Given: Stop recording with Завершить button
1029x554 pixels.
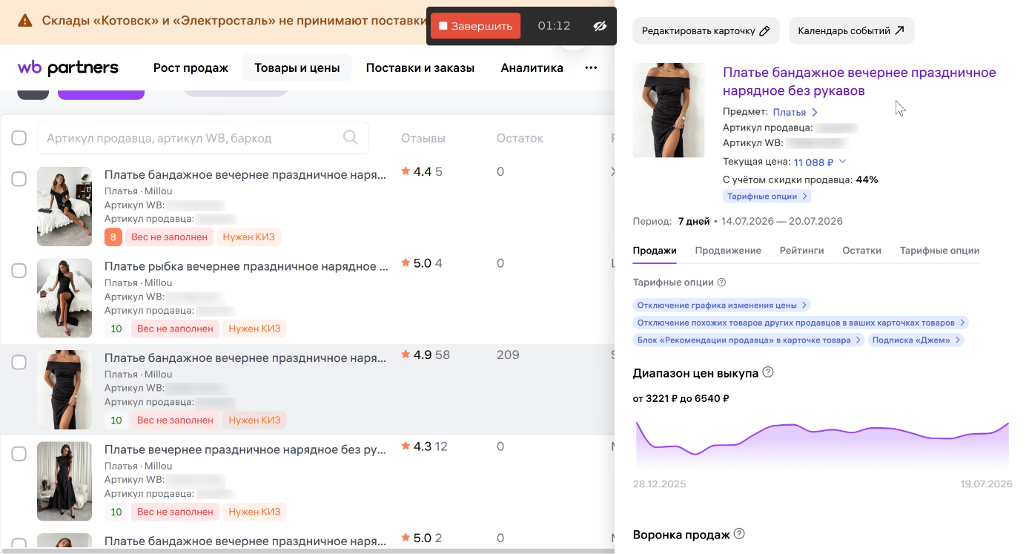Looking at the screenshot, I should [x=475, y=26].
